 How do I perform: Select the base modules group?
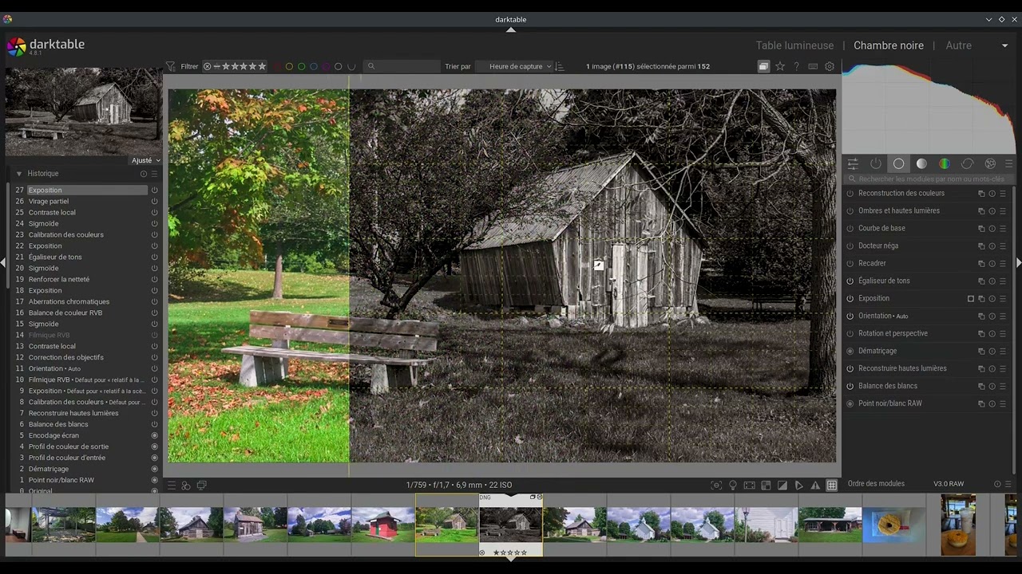point(898,163)
